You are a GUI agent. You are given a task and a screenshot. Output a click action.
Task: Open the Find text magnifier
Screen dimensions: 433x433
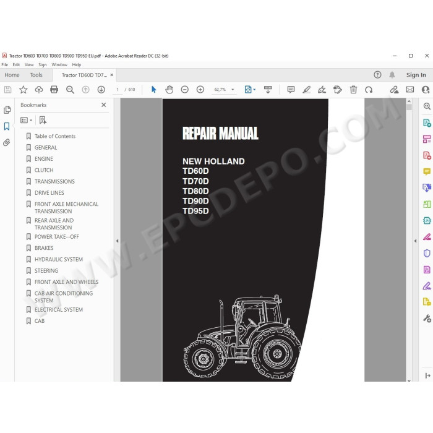point(70,90)
